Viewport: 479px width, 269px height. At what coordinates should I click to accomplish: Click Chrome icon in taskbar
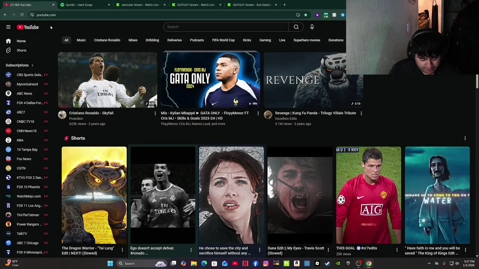point(369,263)
